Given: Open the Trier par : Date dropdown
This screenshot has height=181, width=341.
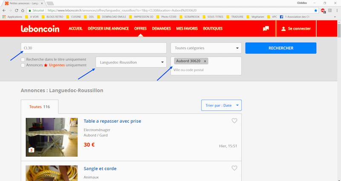Looking at the screenshot, I should pos(221,105).
